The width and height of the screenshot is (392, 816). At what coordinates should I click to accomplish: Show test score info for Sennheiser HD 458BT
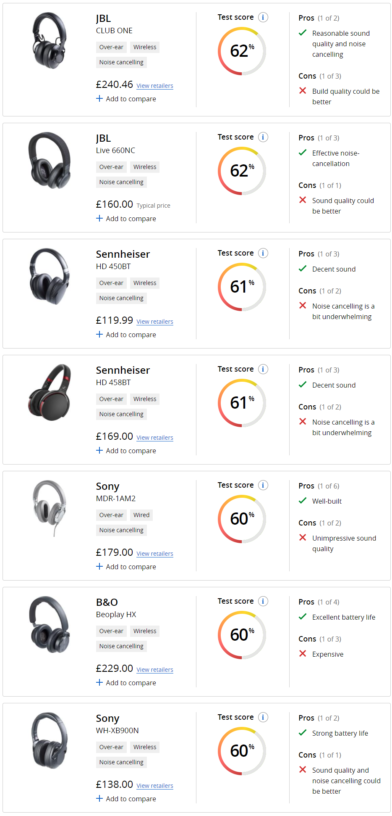click(x=263, y=369)
